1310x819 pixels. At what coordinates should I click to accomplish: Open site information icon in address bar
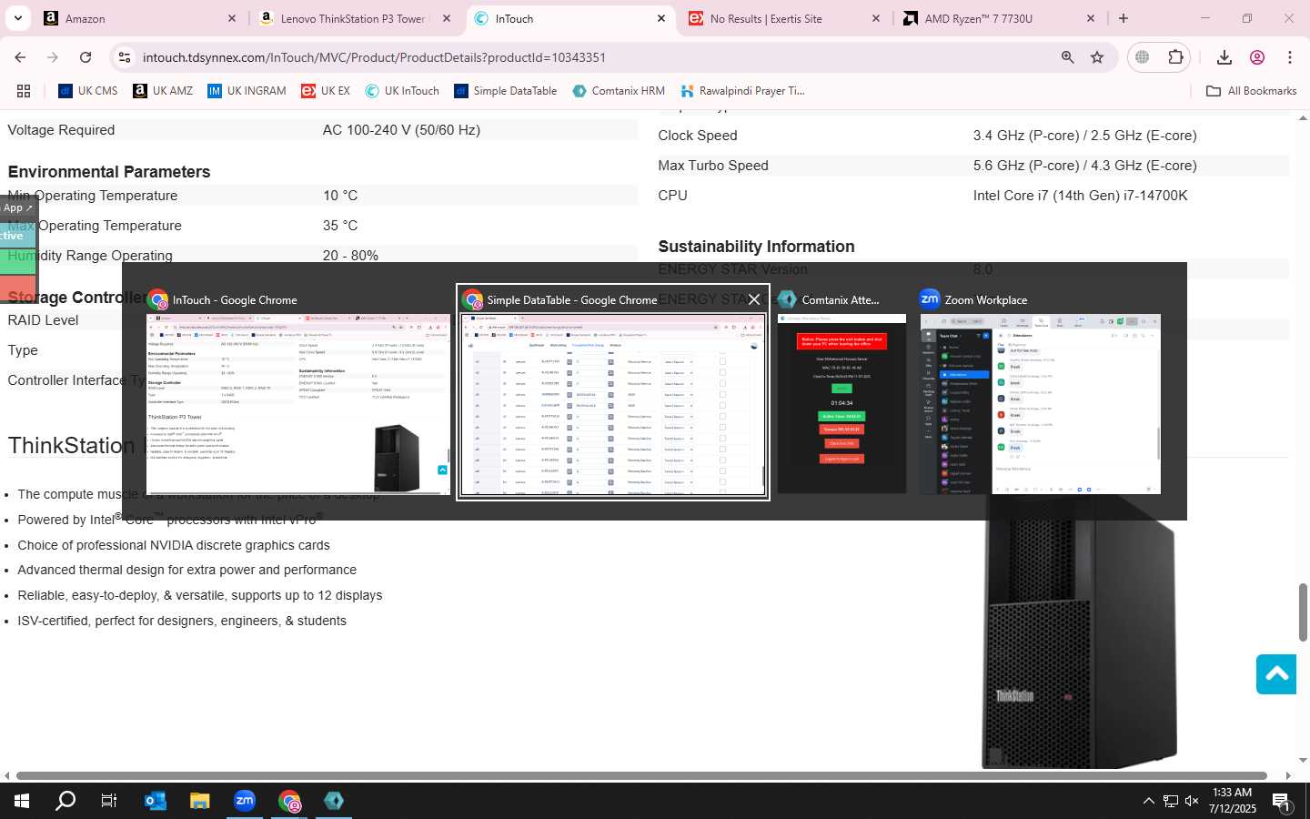pyautogui.click(x=125, y=57)
